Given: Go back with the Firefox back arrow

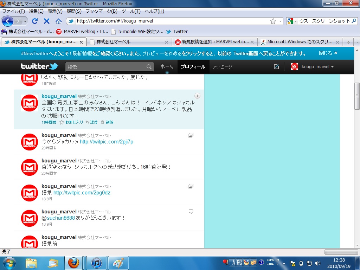Looking at the screenshot, I should click(x=8, y=21).
